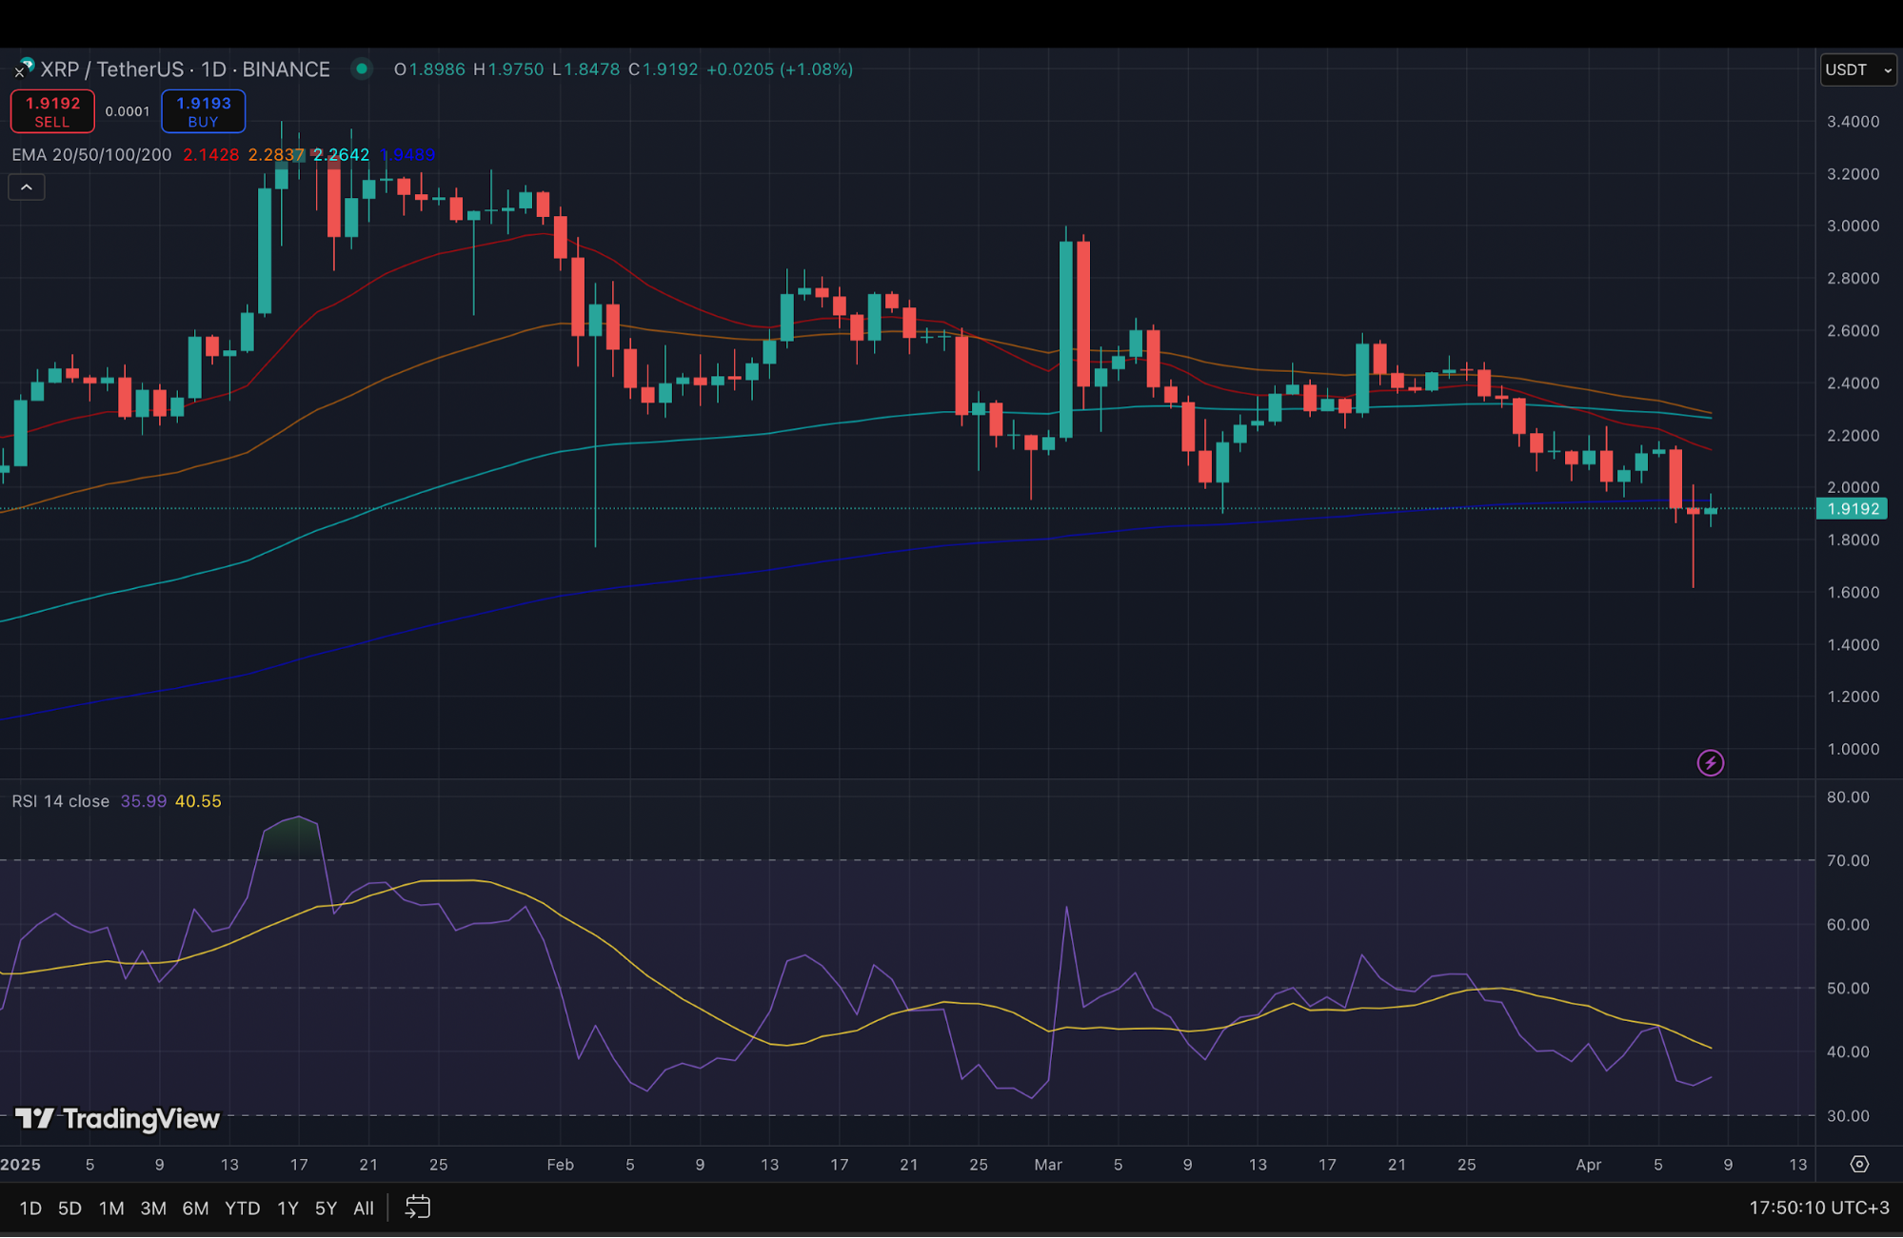
Task: Click the 1.9192 price label on the axis
Action: (x=1851, y=508)
